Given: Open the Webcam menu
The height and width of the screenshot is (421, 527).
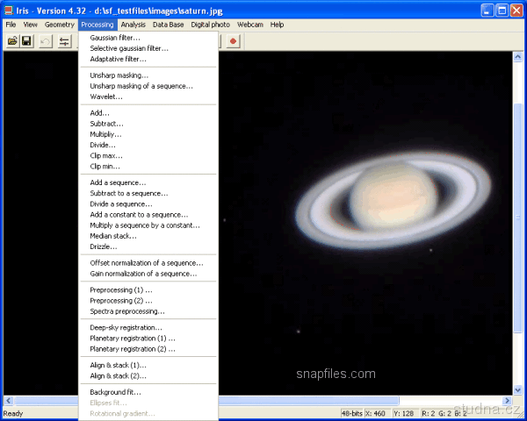Looking at the screenshot, I should (250, 25).
